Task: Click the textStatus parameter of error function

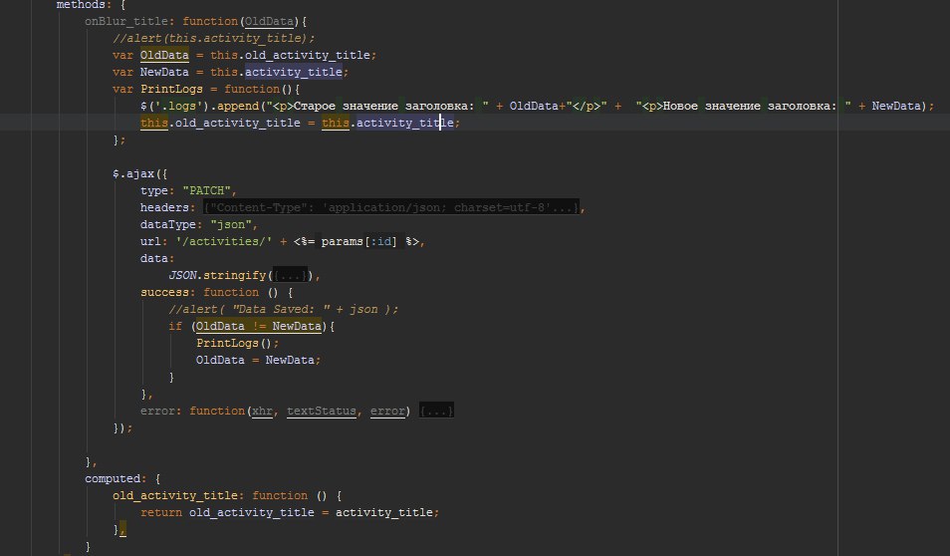Action: [x=321, y=412]
